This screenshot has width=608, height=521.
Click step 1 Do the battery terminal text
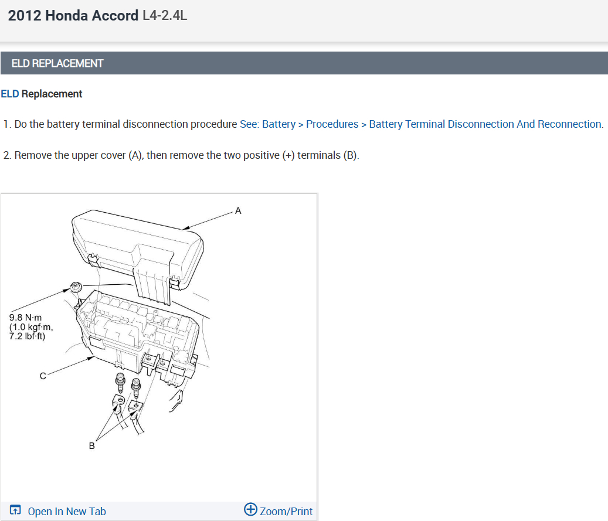pyautogui.click(x=120, y=124)
